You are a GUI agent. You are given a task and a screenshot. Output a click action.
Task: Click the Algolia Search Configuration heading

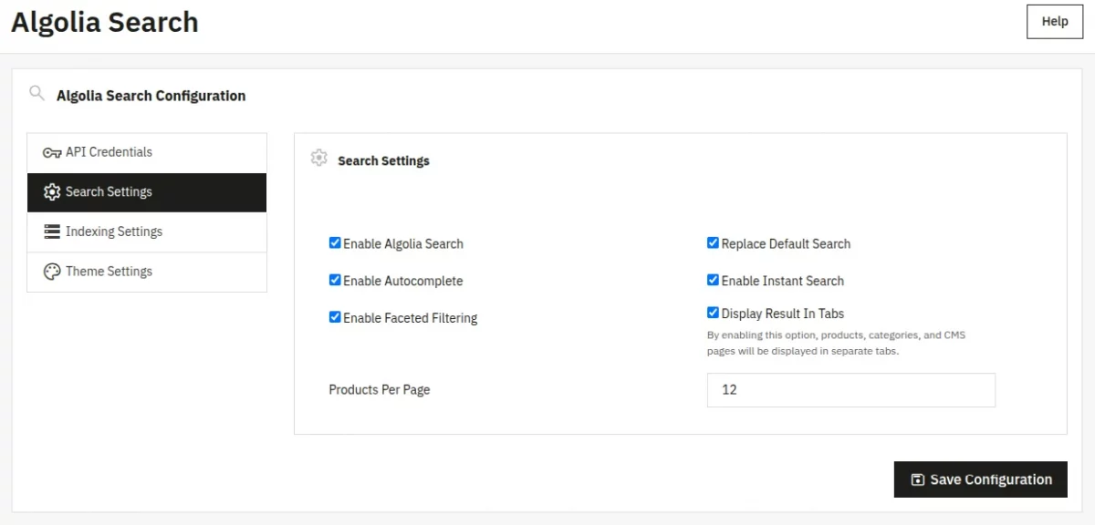pyautogui.click(x=151, y=96)
